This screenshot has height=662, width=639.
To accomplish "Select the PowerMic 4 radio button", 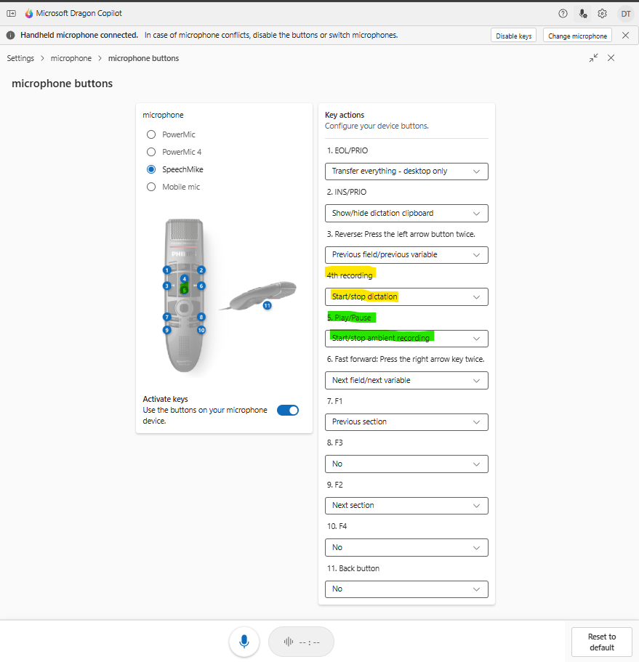I will pyautogui.click(x=150, y=152).
